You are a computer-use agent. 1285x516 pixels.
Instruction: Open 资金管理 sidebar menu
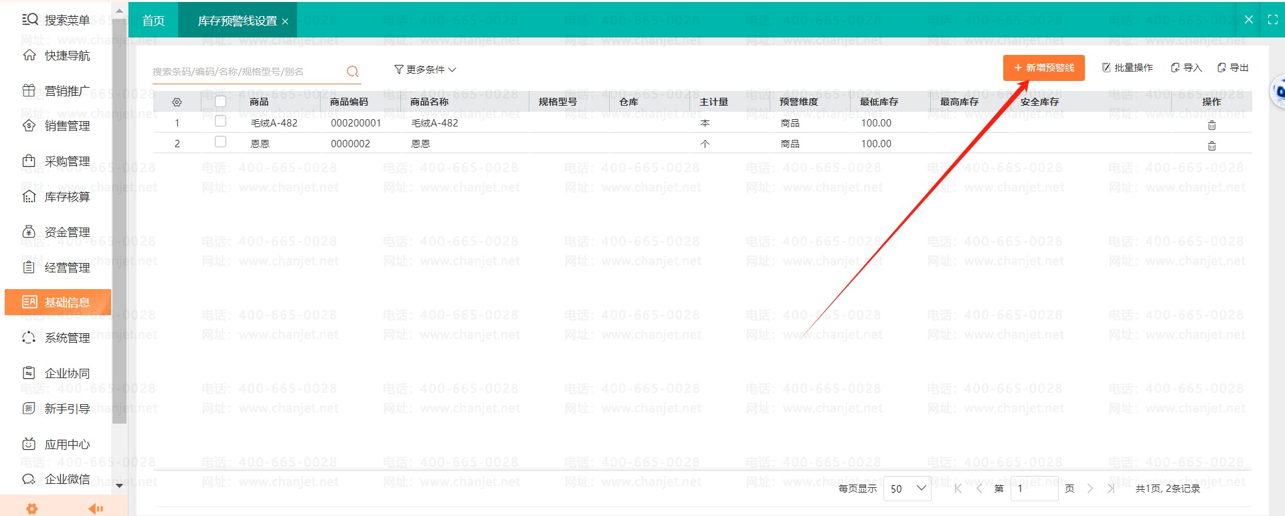(x=56, y=232)
